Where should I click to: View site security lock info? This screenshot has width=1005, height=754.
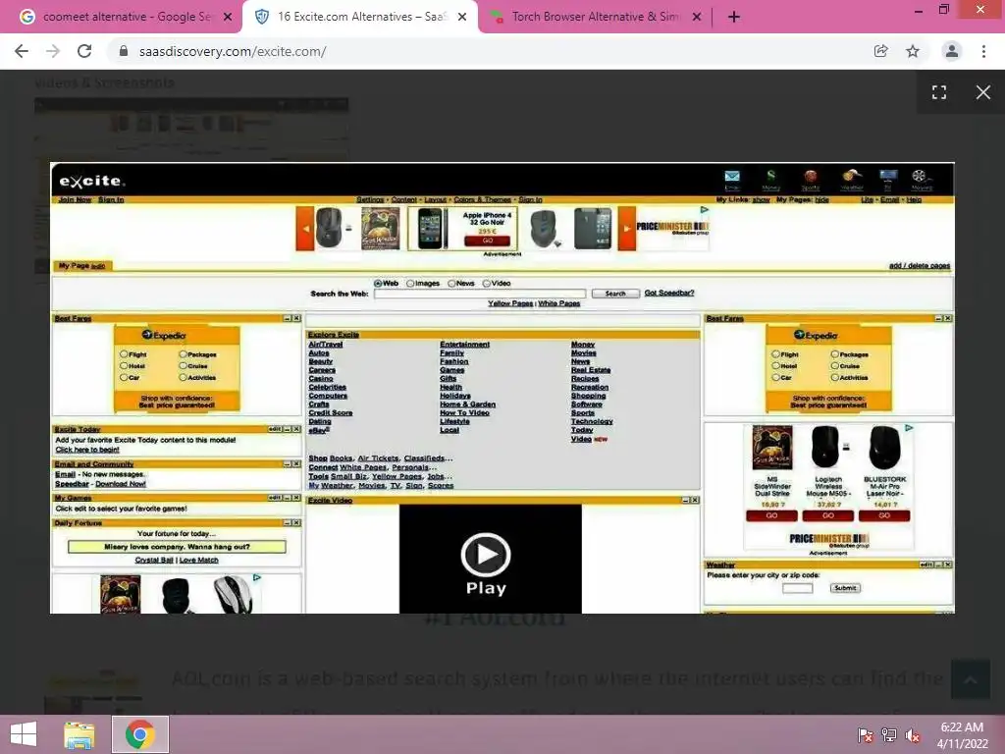124,51
